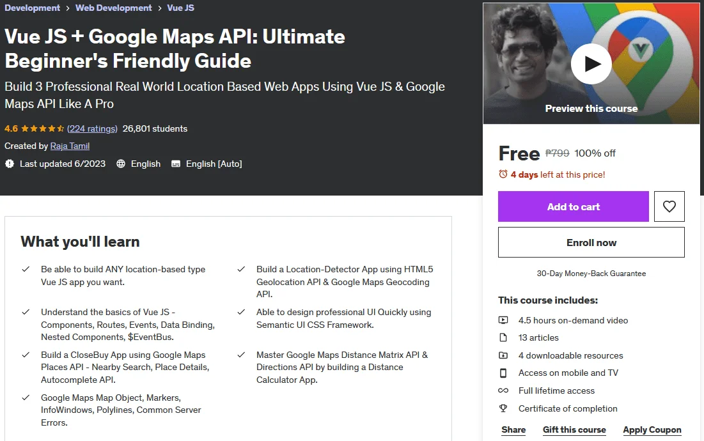
Task: Open instructor Raja Tamil's profile
Action: 70,146
